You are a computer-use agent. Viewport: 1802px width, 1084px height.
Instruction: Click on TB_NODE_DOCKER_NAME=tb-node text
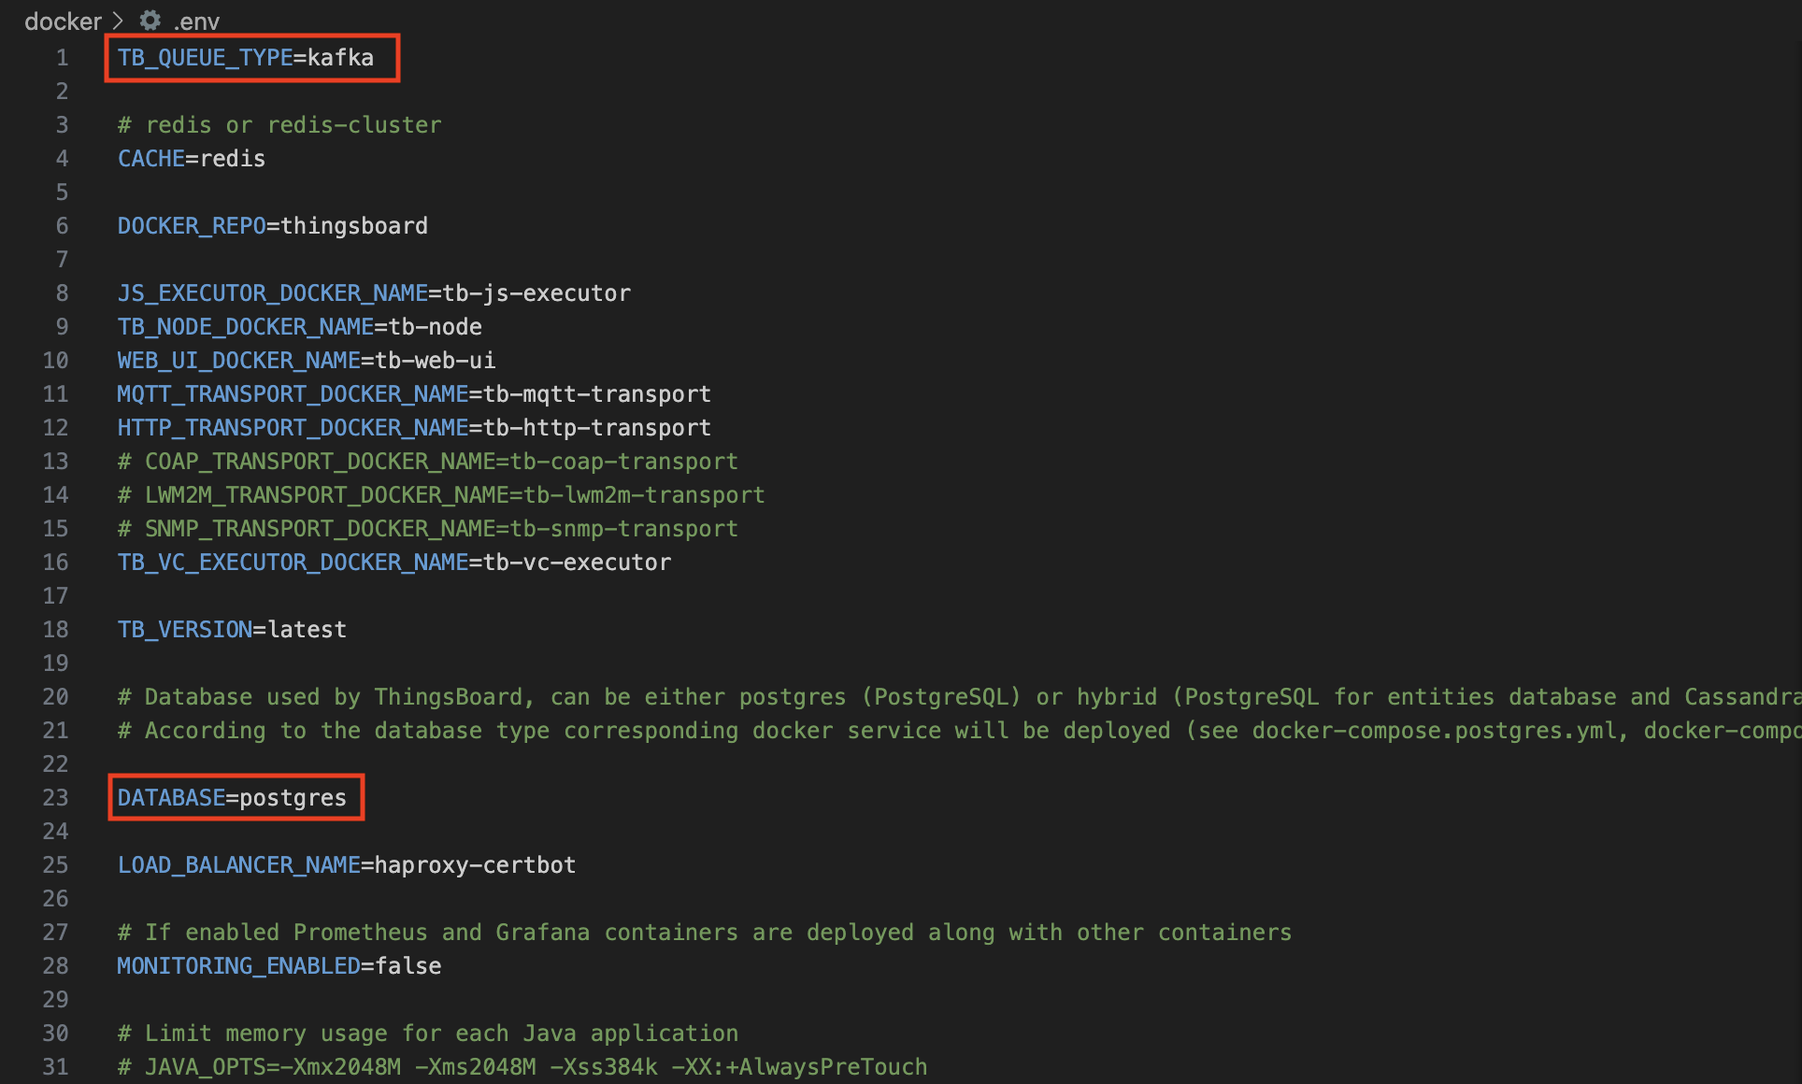pos(299,327)
